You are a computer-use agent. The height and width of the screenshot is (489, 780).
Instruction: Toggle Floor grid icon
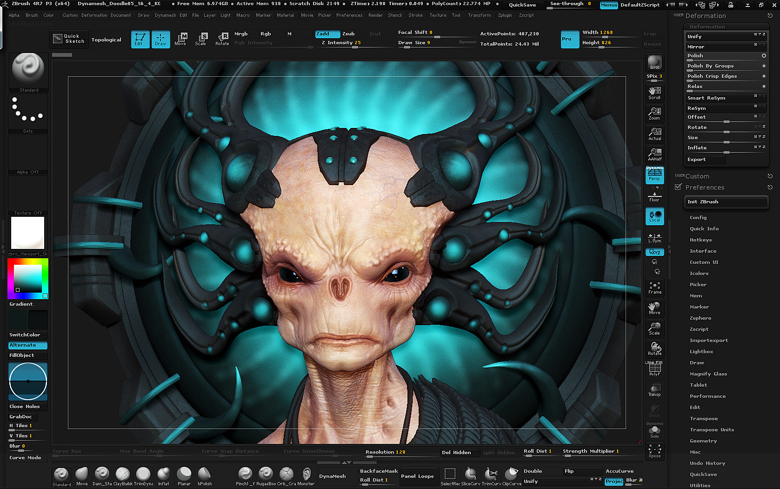(654, 196)
